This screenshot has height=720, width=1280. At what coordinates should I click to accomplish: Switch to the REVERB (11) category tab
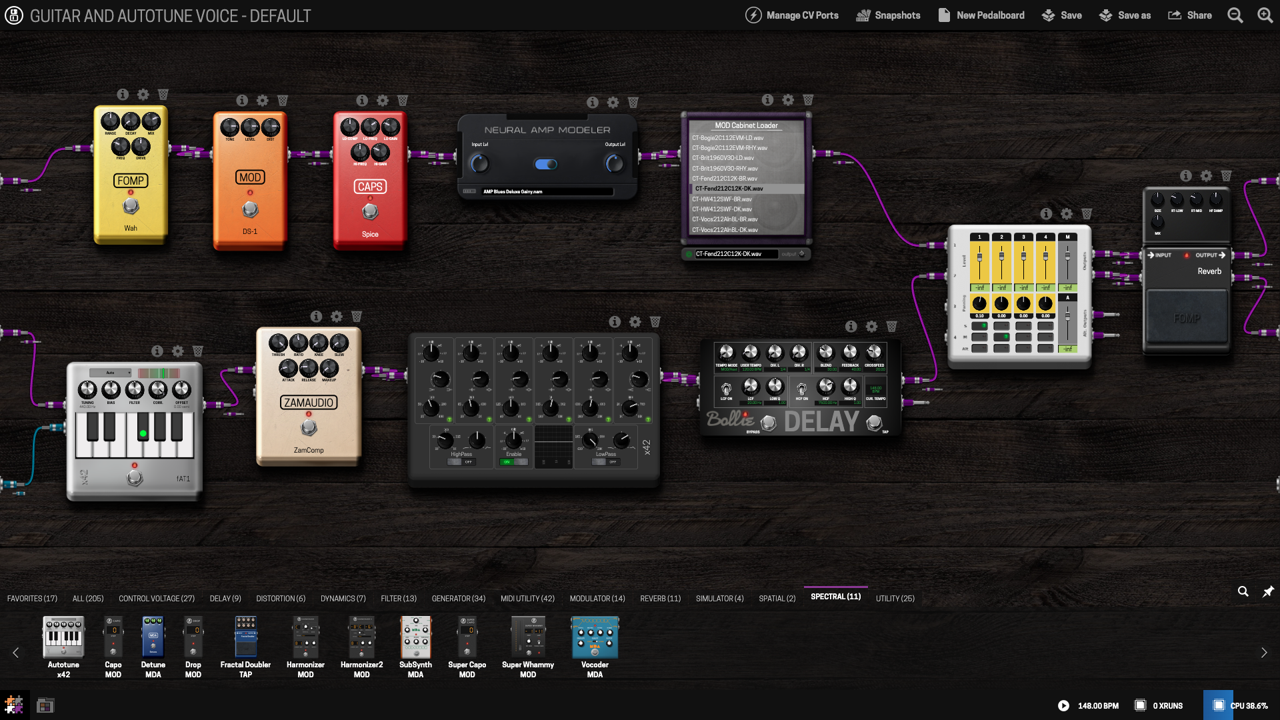660,599
